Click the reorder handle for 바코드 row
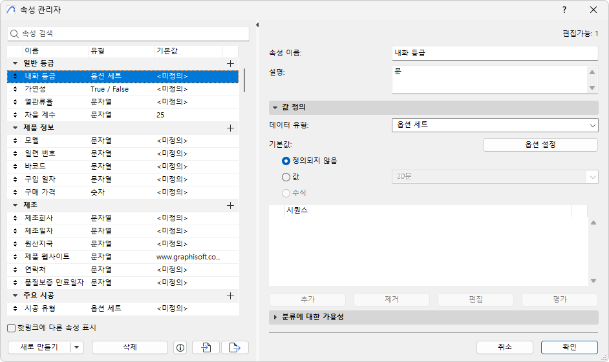The image size is (609, 362). [x=15, y=166]
